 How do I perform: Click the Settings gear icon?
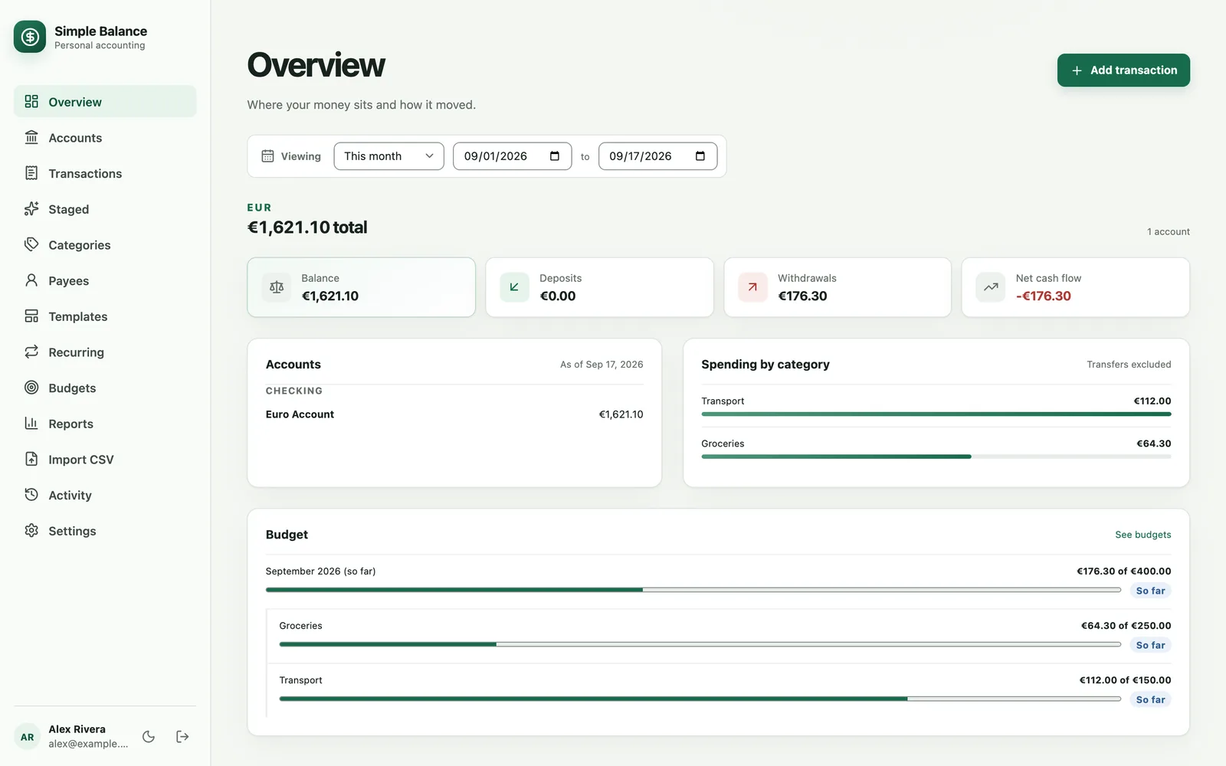coord(31,530)
